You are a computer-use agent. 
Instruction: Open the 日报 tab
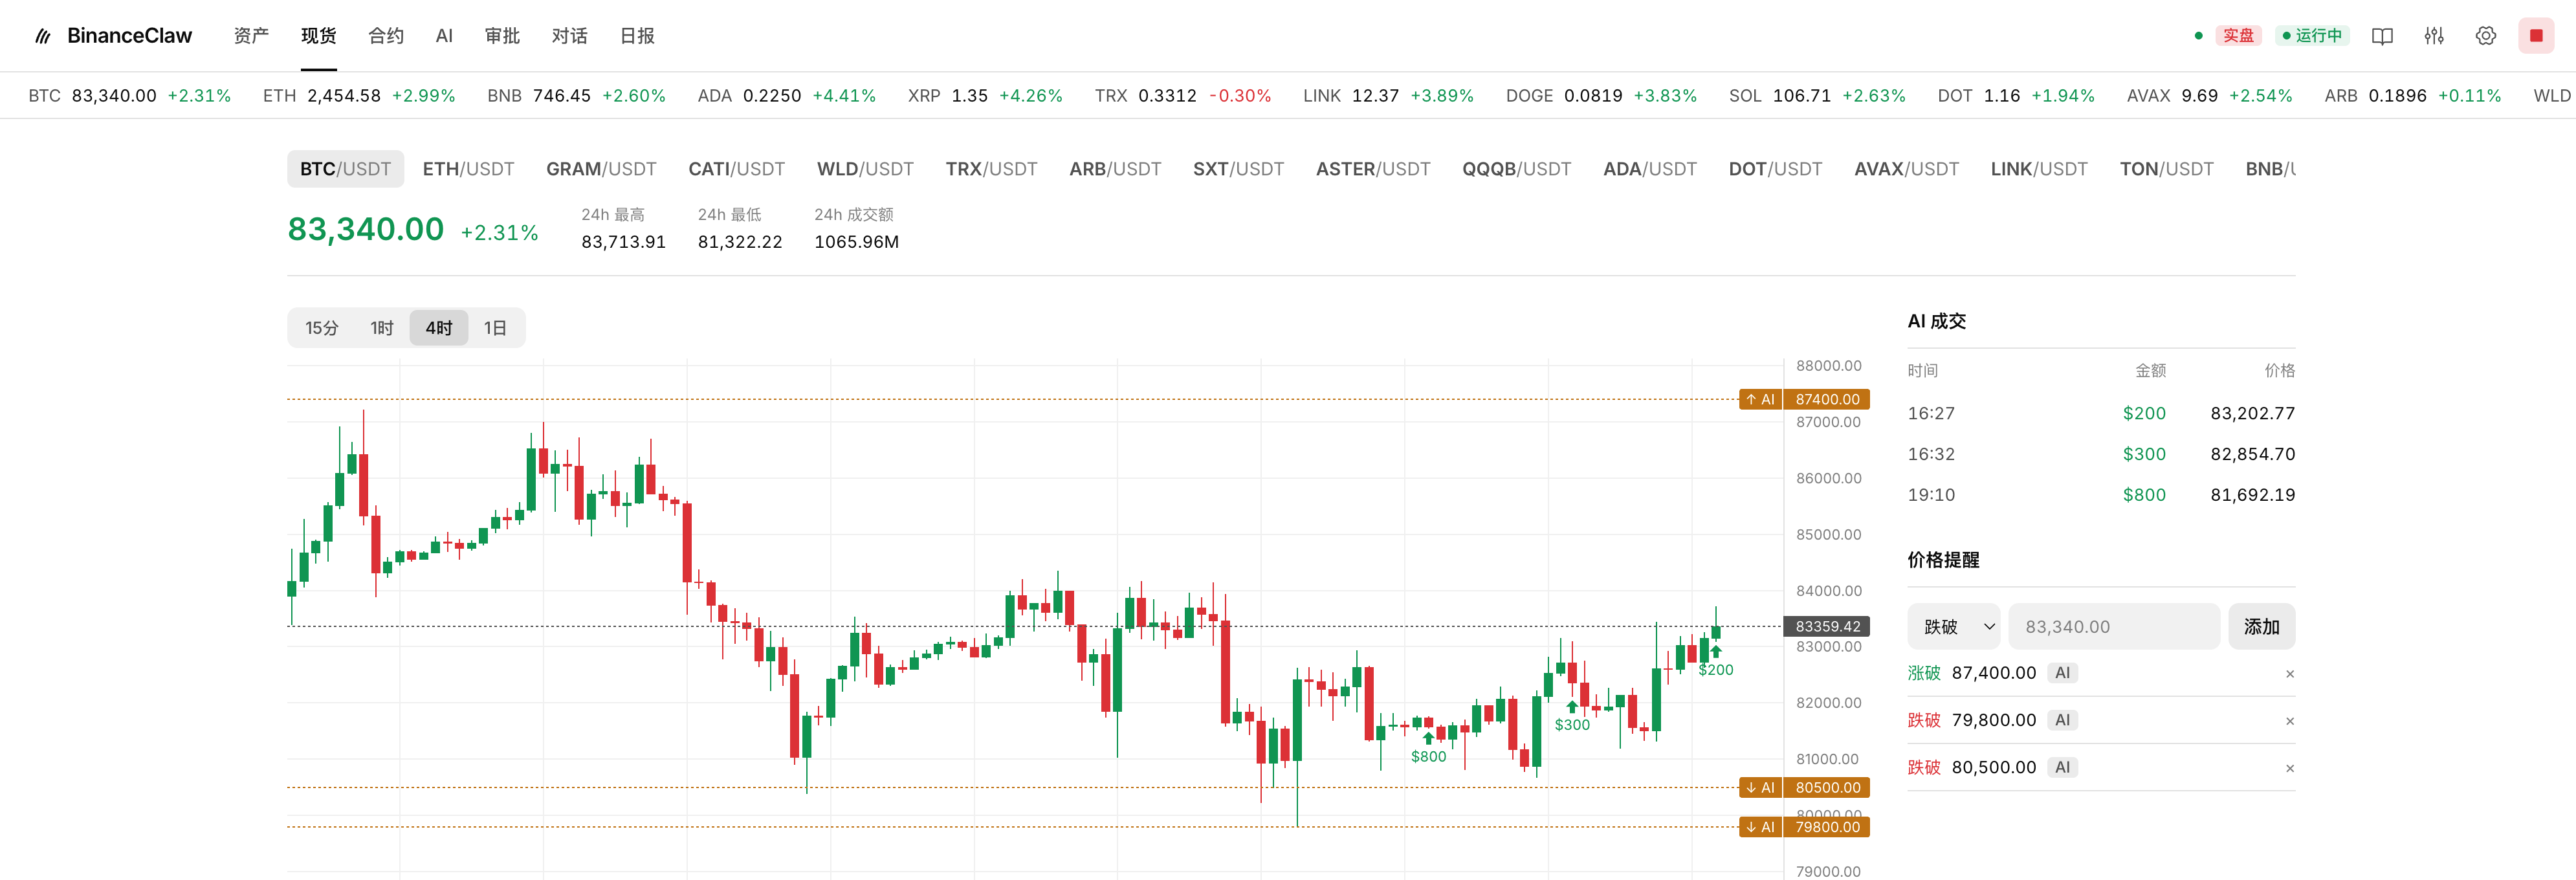pyautogui.click(x=637, y=36)
